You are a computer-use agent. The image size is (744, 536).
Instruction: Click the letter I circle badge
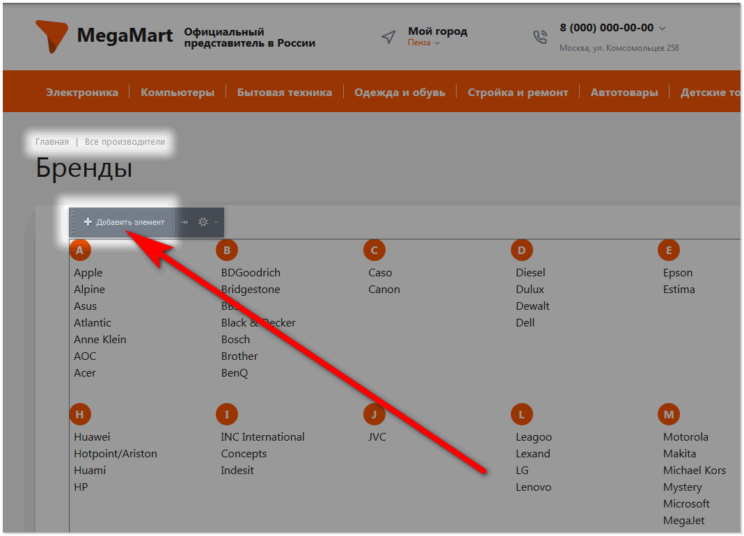(x=227, y=414)
